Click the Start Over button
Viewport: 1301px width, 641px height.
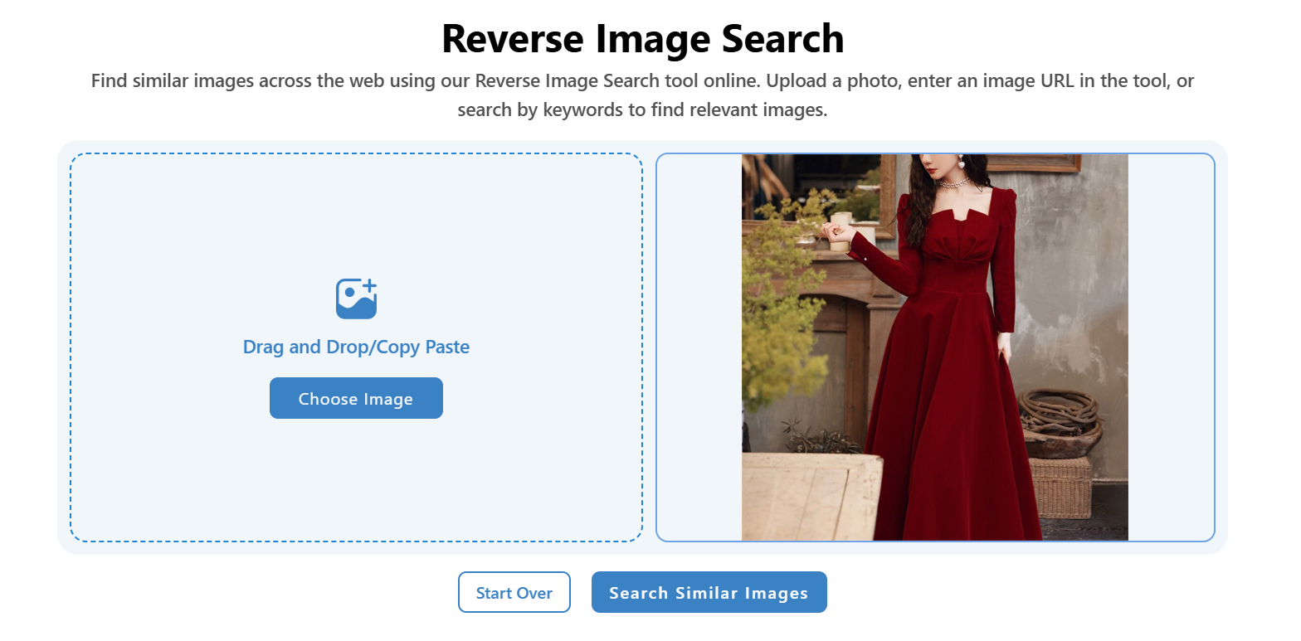tap(514, 593)
